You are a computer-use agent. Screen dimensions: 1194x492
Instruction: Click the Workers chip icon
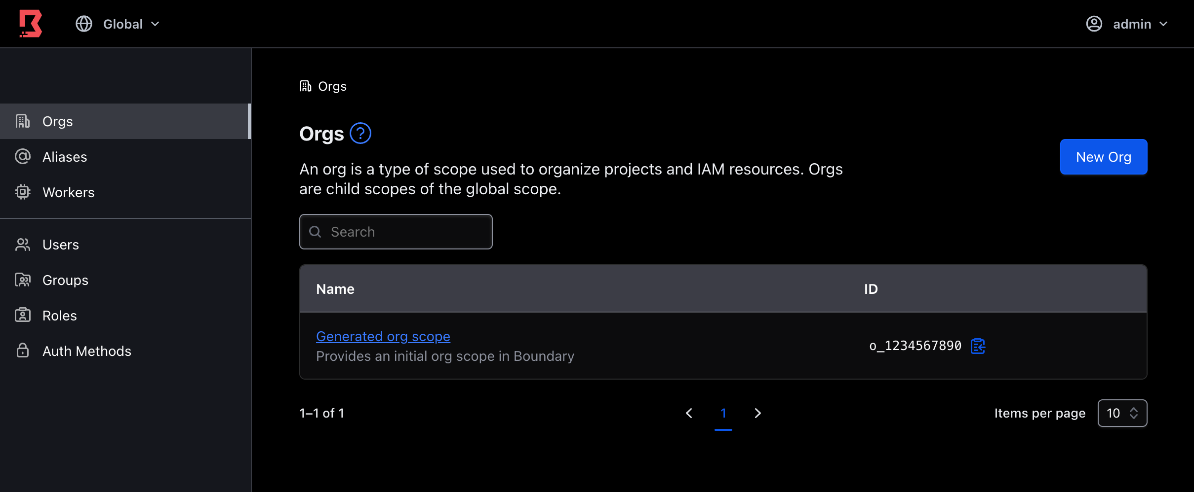(23, 192)
